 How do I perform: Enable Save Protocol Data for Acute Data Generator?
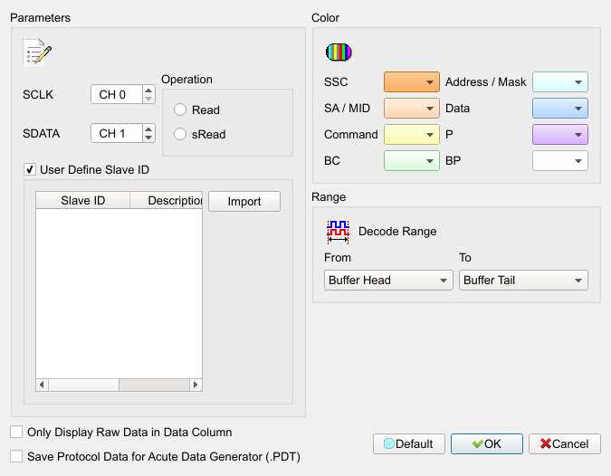pyautogui.click(x=16, y=456)
